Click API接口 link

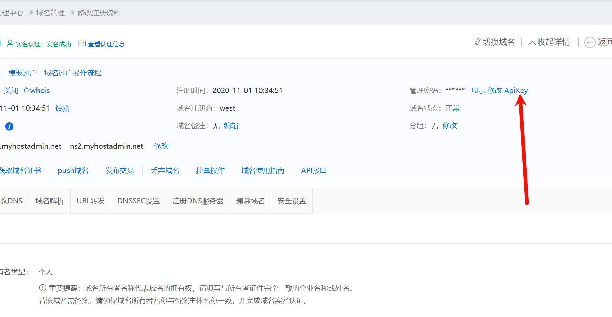(314, 171)
